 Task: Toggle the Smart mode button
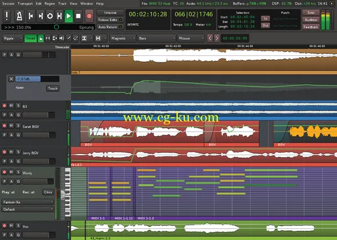pyautogui.click(x=30, y=38)
